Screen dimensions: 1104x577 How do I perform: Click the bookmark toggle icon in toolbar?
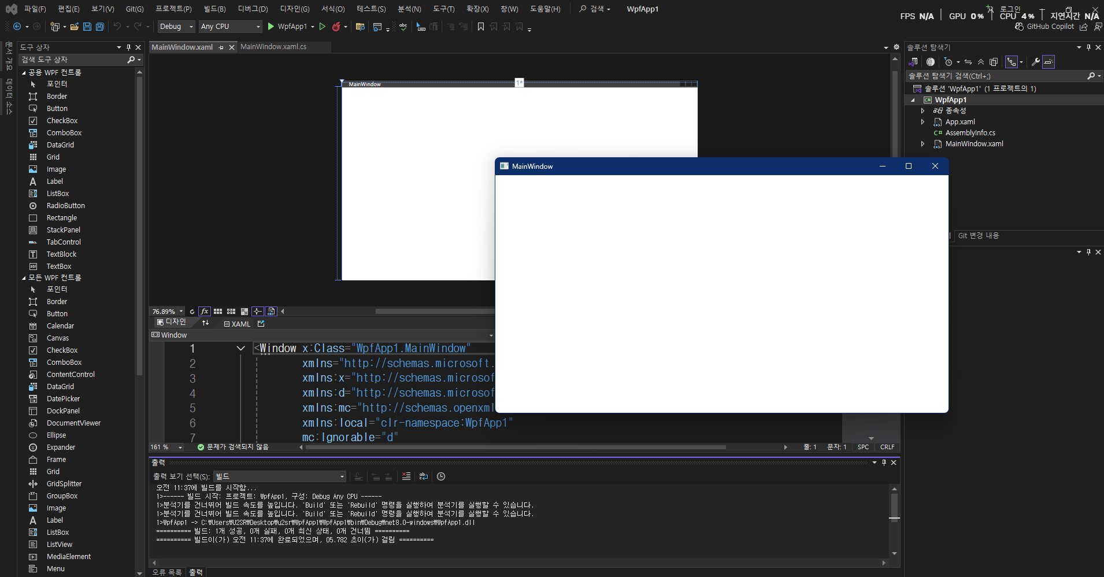tap(481, 27)
